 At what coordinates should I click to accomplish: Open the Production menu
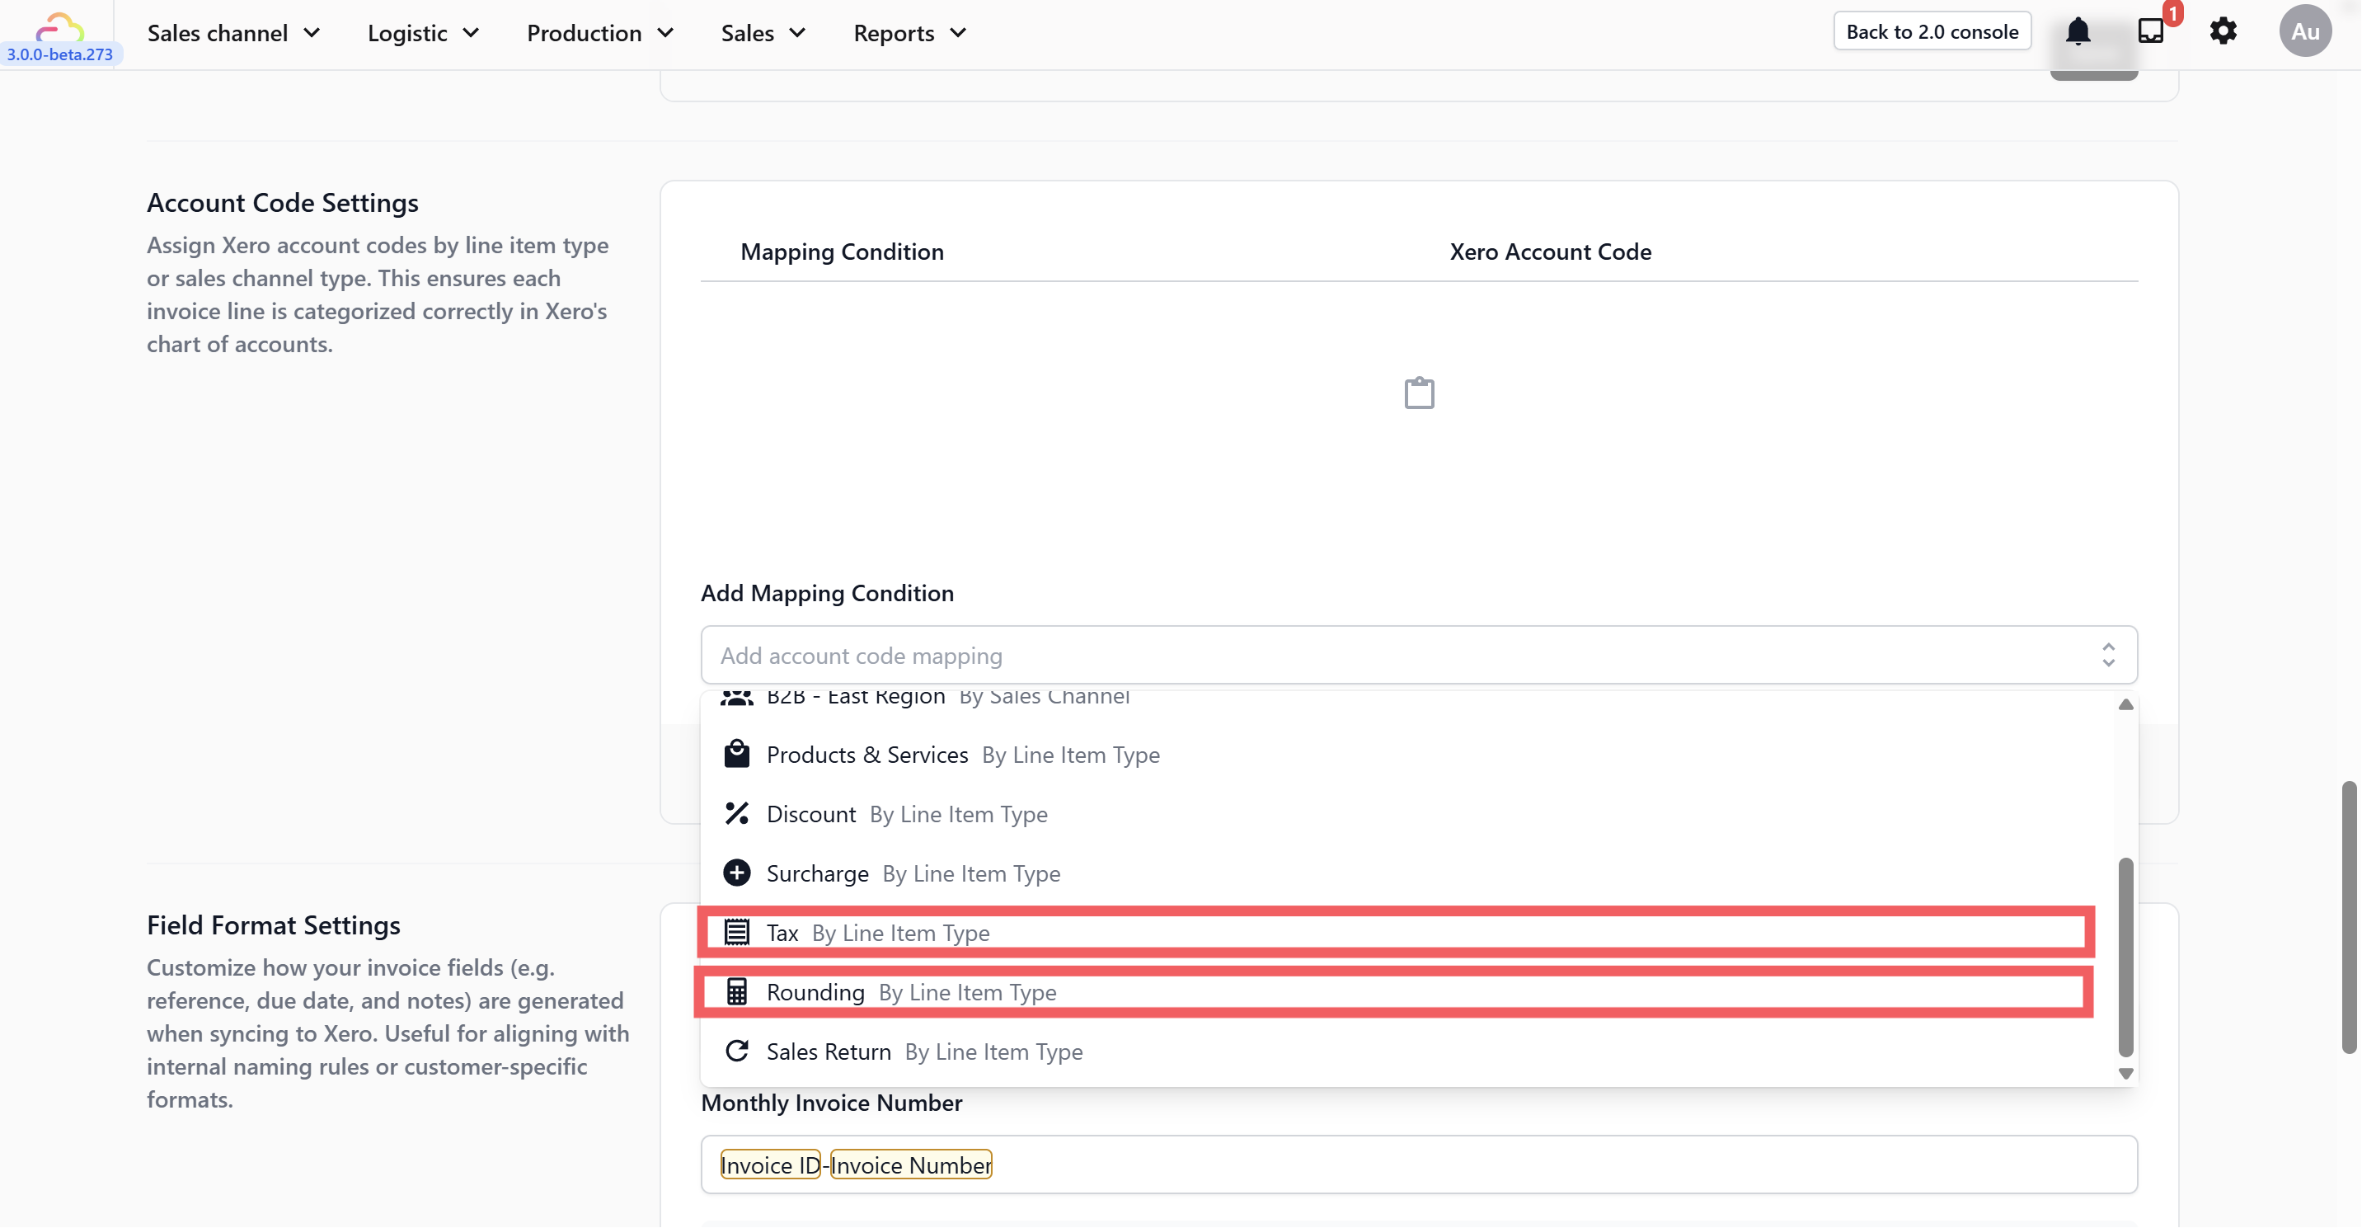tap(599, 33)
